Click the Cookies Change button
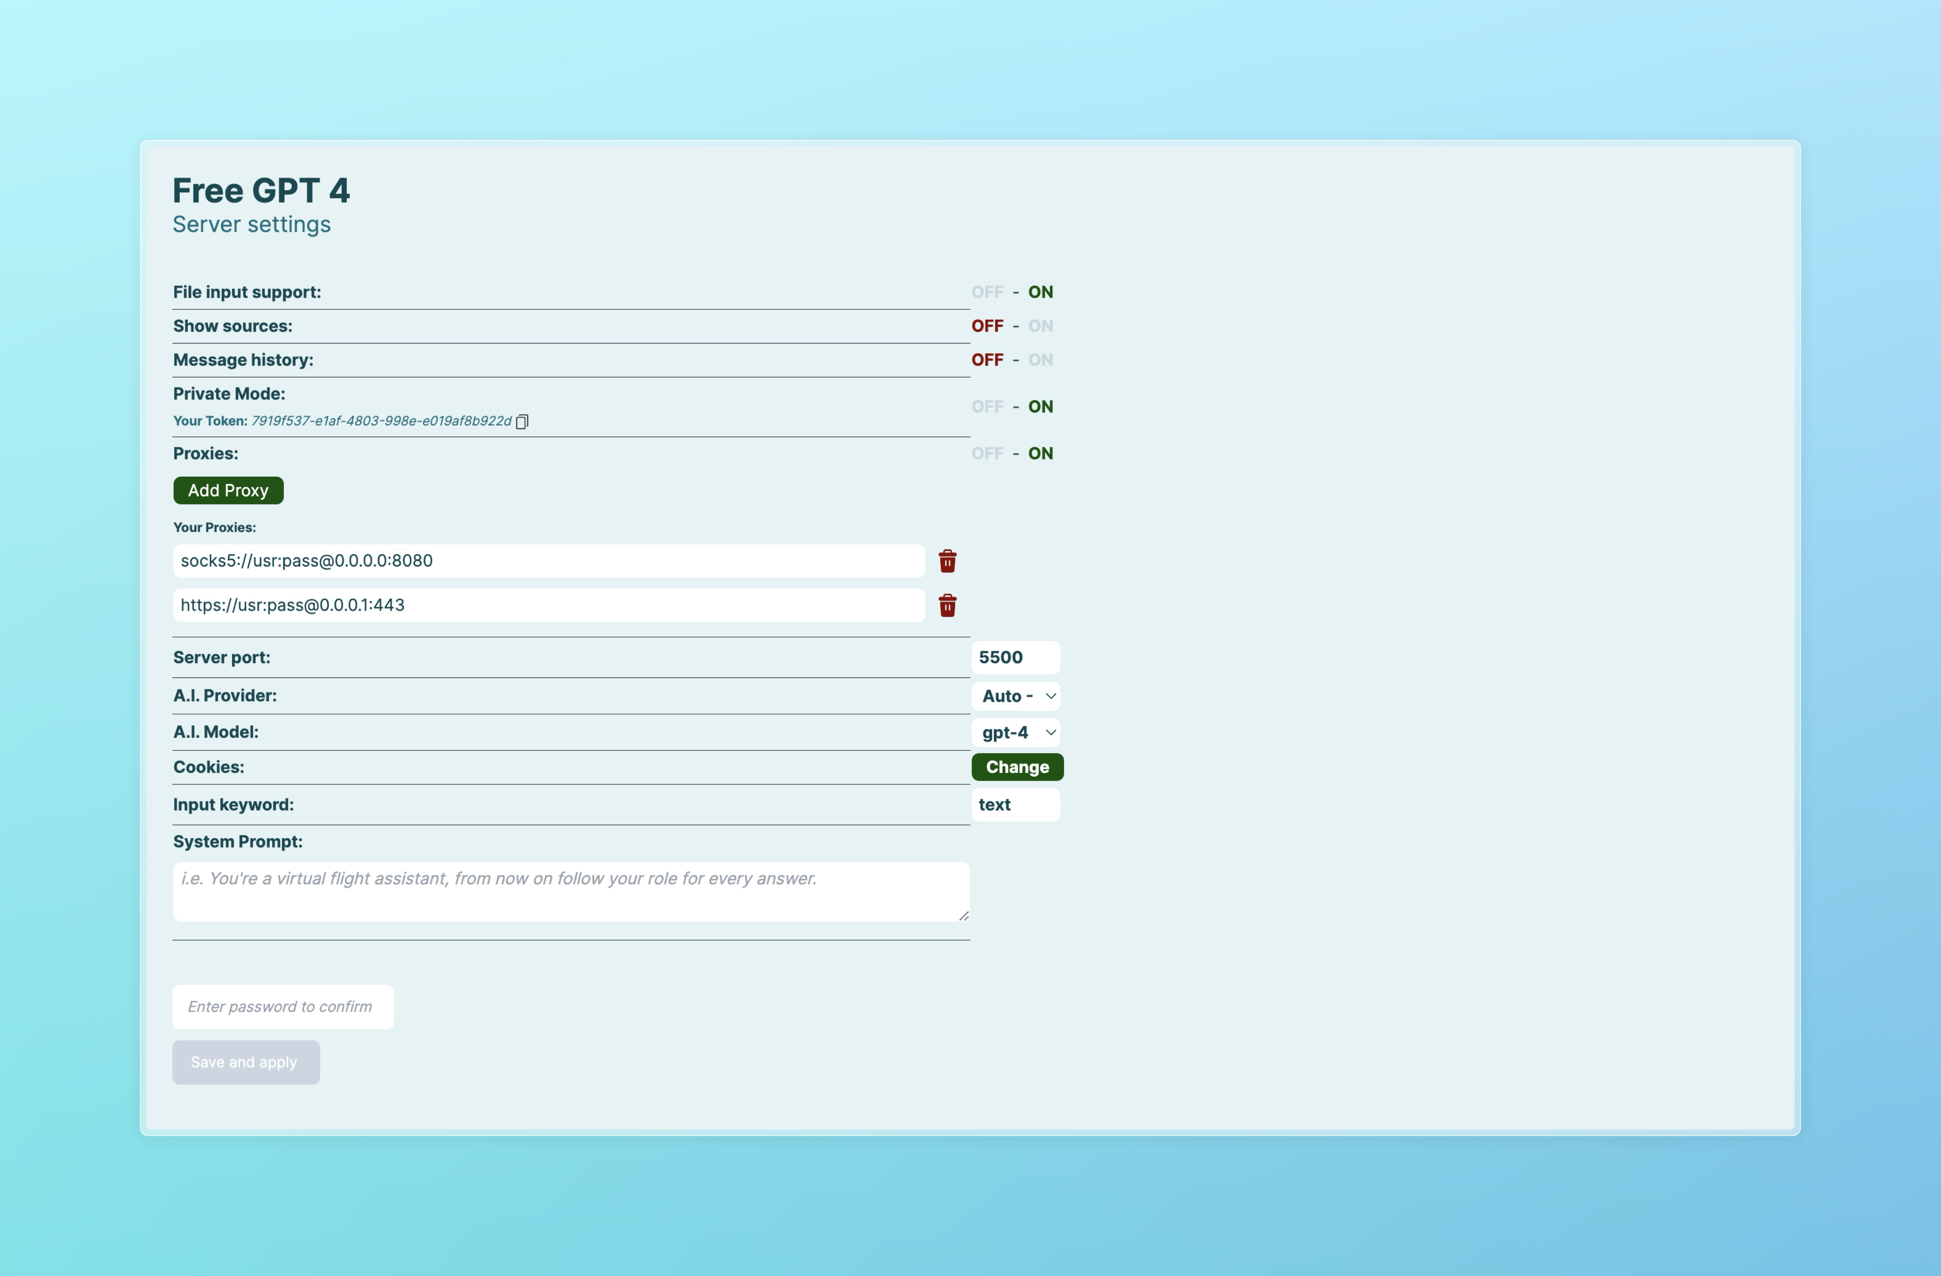 [1017, 767]
